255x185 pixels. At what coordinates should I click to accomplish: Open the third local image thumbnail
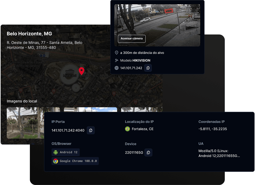pyautogui.click(x=142, y=110)
